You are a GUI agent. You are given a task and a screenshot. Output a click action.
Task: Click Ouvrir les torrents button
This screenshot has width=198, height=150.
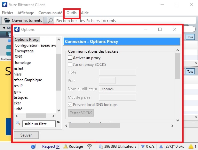pos(23,21)
